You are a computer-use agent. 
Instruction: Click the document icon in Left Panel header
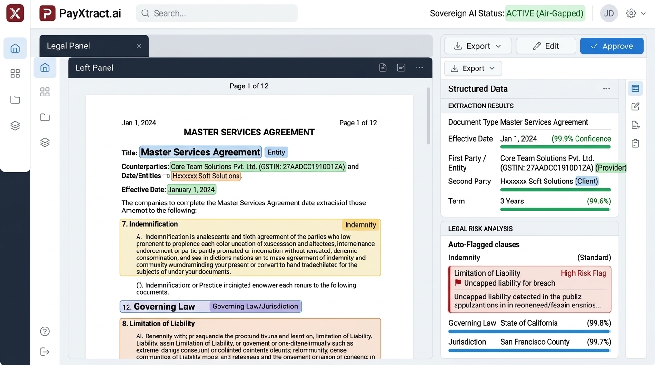click(383, 67)
